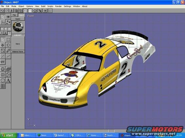Add an N-gon hexagon shape

pos(3,80)
